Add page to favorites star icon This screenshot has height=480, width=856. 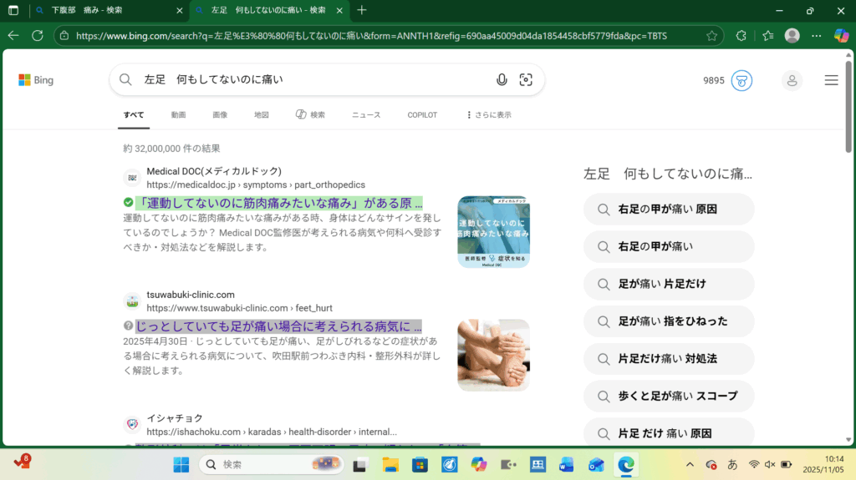pyautogui.click(x=711, y=36)
